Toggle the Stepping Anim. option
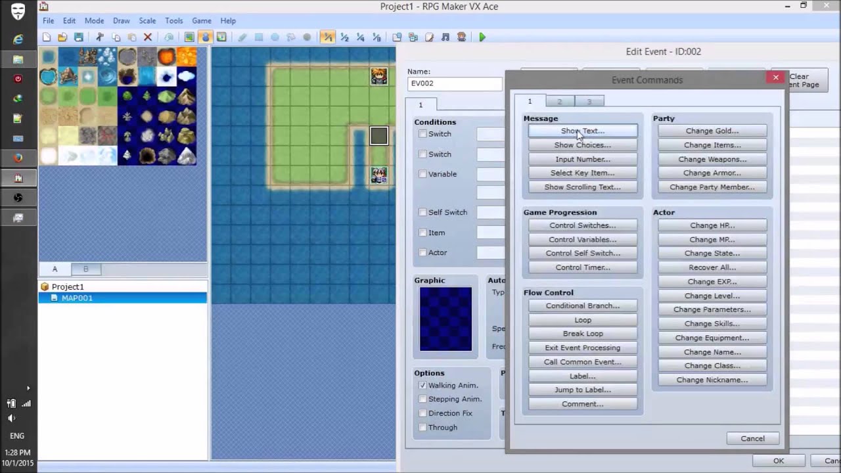The width and height of the screenshot is (841, 473). tap(422, 399)
